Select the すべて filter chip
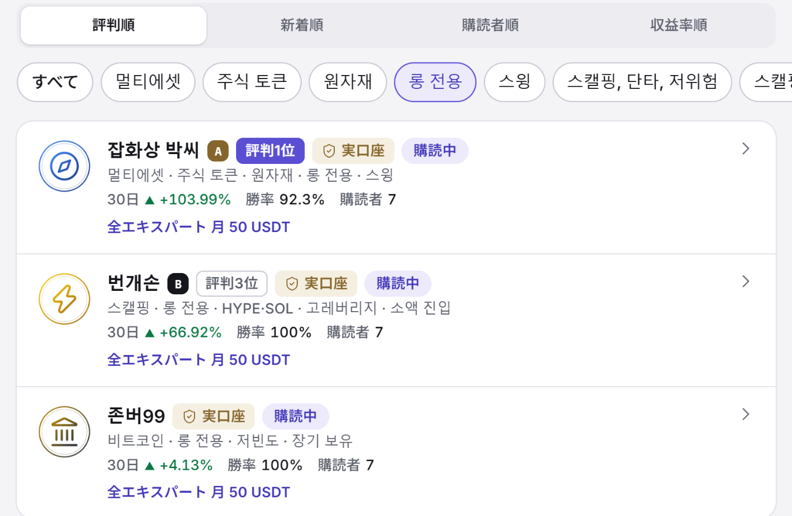792x516 pixels. tap(55, 82)
